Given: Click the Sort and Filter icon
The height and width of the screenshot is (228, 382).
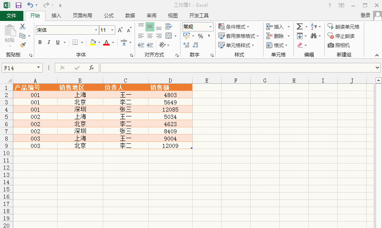Looking at the screenshot, I should pyautogui.click(x=314, y=27).
